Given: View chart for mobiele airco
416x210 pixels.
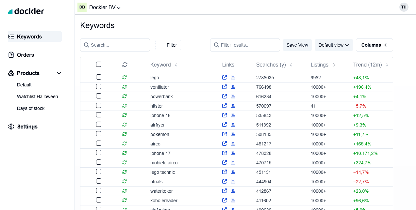Looking at the screenshot, I should [233, 163].
